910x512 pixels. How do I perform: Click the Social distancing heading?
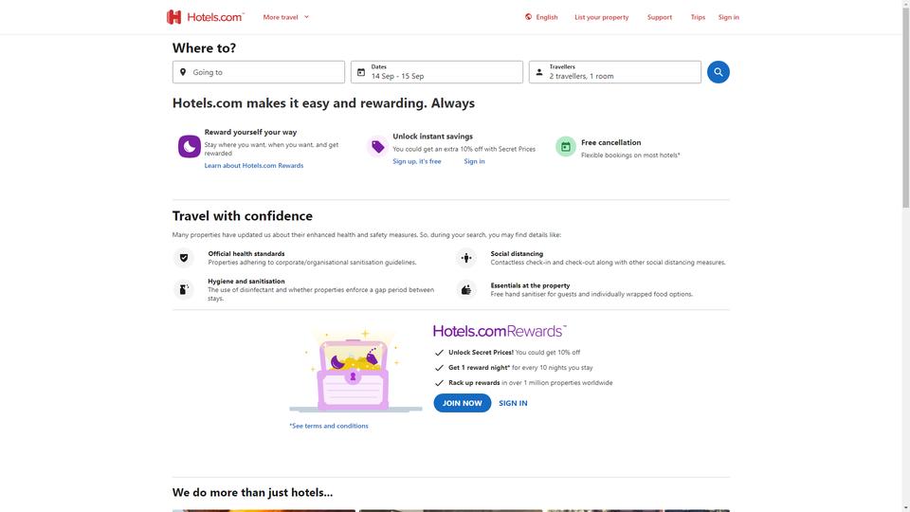517,254
